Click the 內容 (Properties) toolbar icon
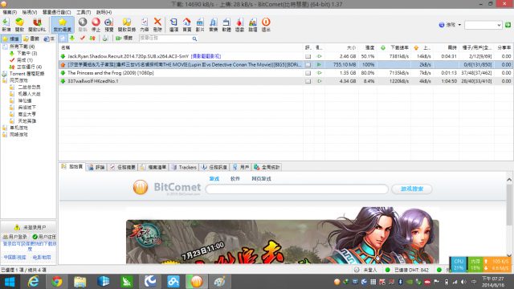514x289 pixels. [x=145, y=25]
